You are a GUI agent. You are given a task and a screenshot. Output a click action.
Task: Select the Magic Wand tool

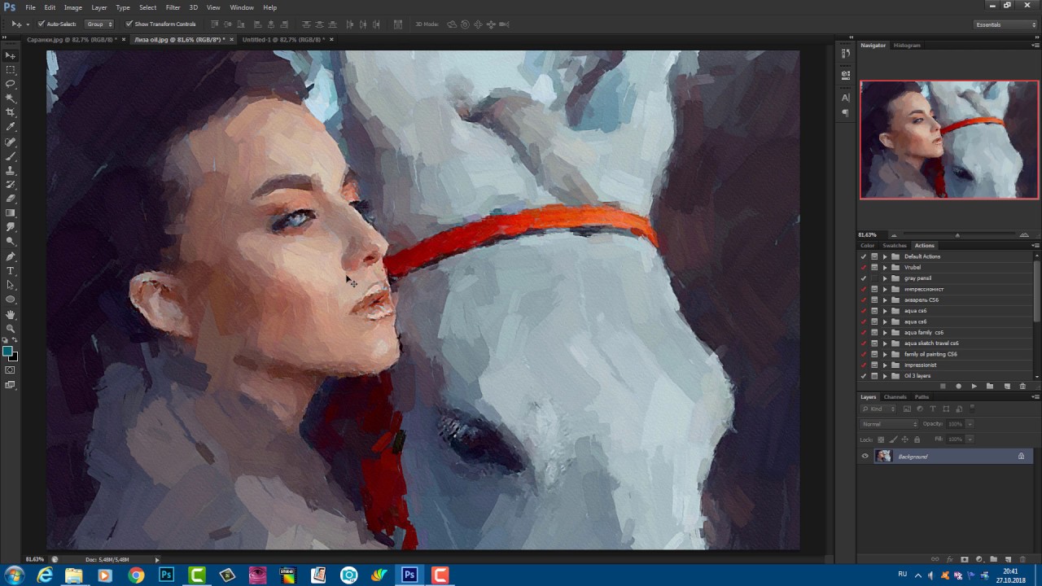11,98
